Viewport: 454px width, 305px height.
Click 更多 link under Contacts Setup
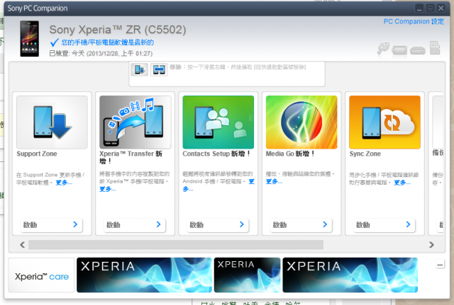point(251,182)
